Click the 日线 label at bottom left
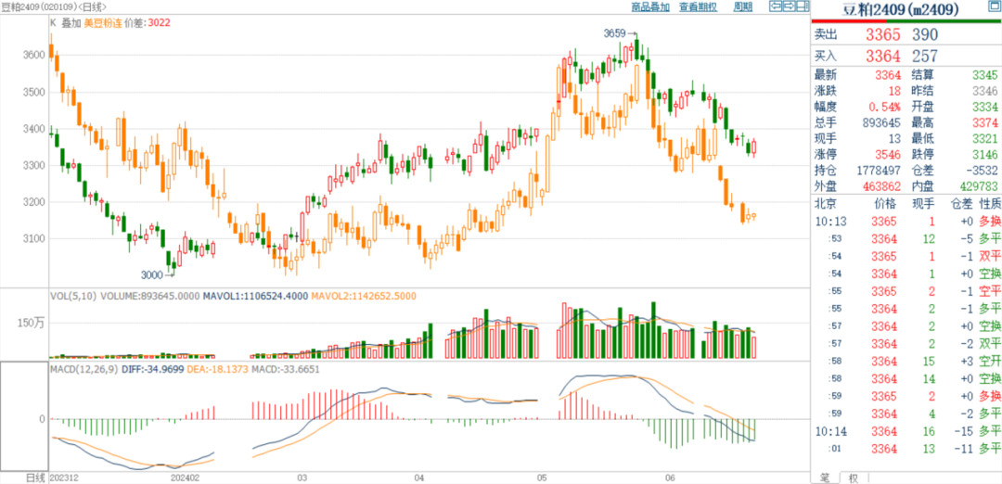 [x=35, y=478]
